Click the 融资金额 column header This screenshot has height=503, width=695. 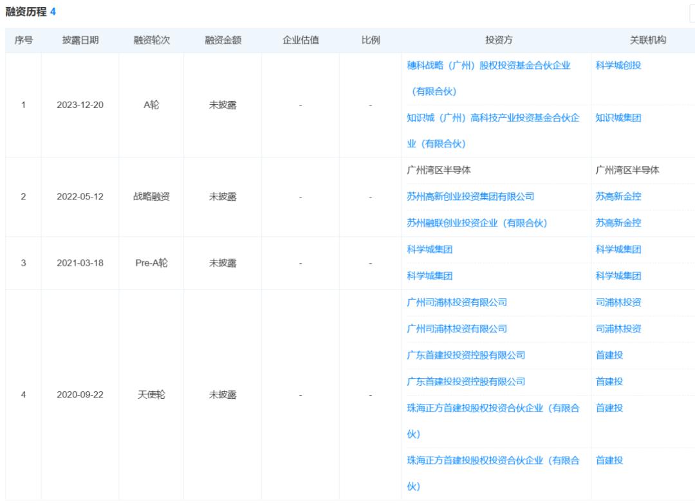point(223,41)
